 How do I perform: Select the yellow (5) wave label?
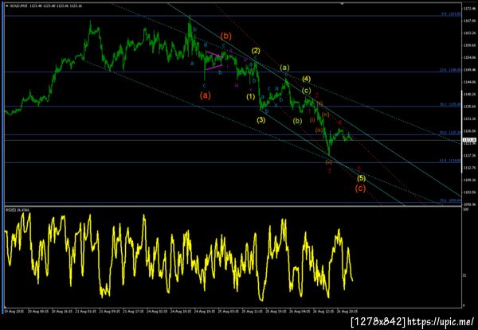point(361,178)
